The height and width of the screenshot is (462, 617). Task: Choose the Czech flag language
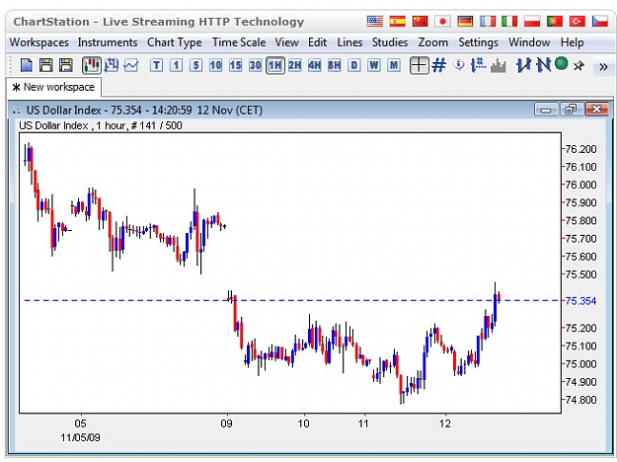tap(600, 22)
